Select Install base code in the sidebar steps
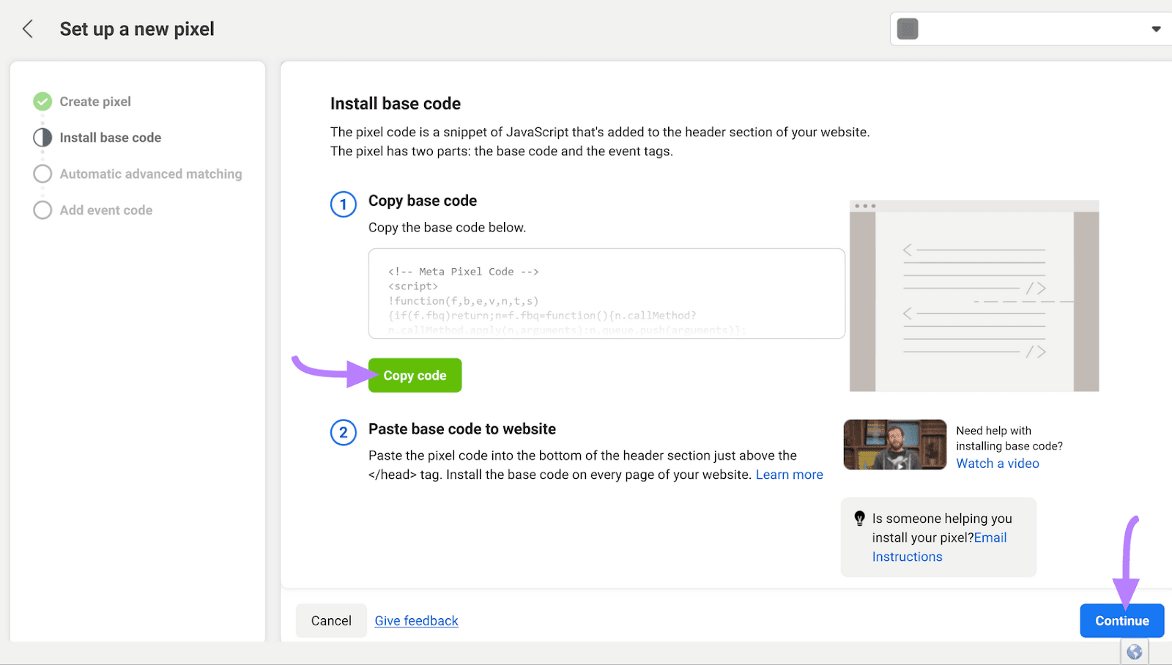 pyautogui.click(x=111, y=137)
